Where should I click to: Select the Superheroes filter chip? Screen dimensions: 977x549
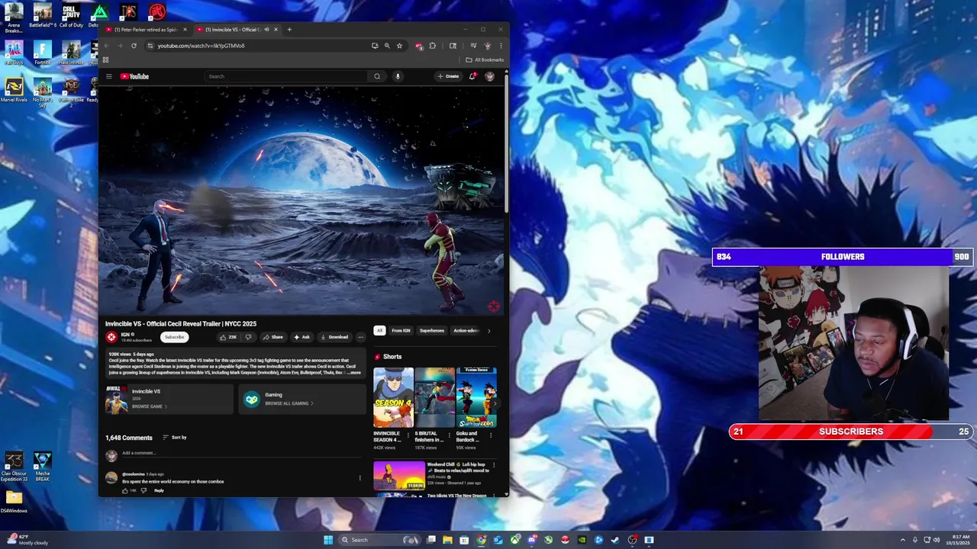(x=432, y=331)
